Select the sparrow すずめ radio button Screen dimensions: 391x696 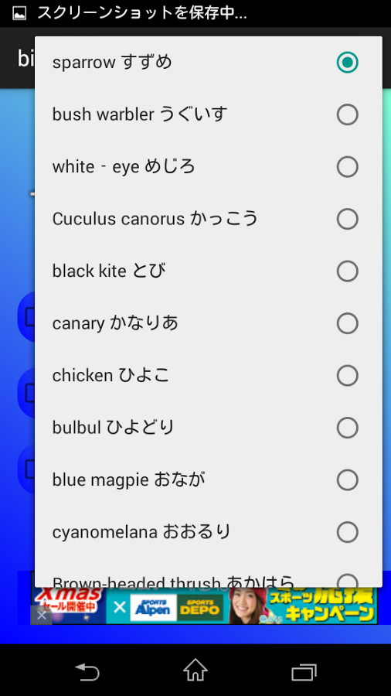(x=347, y=62)
